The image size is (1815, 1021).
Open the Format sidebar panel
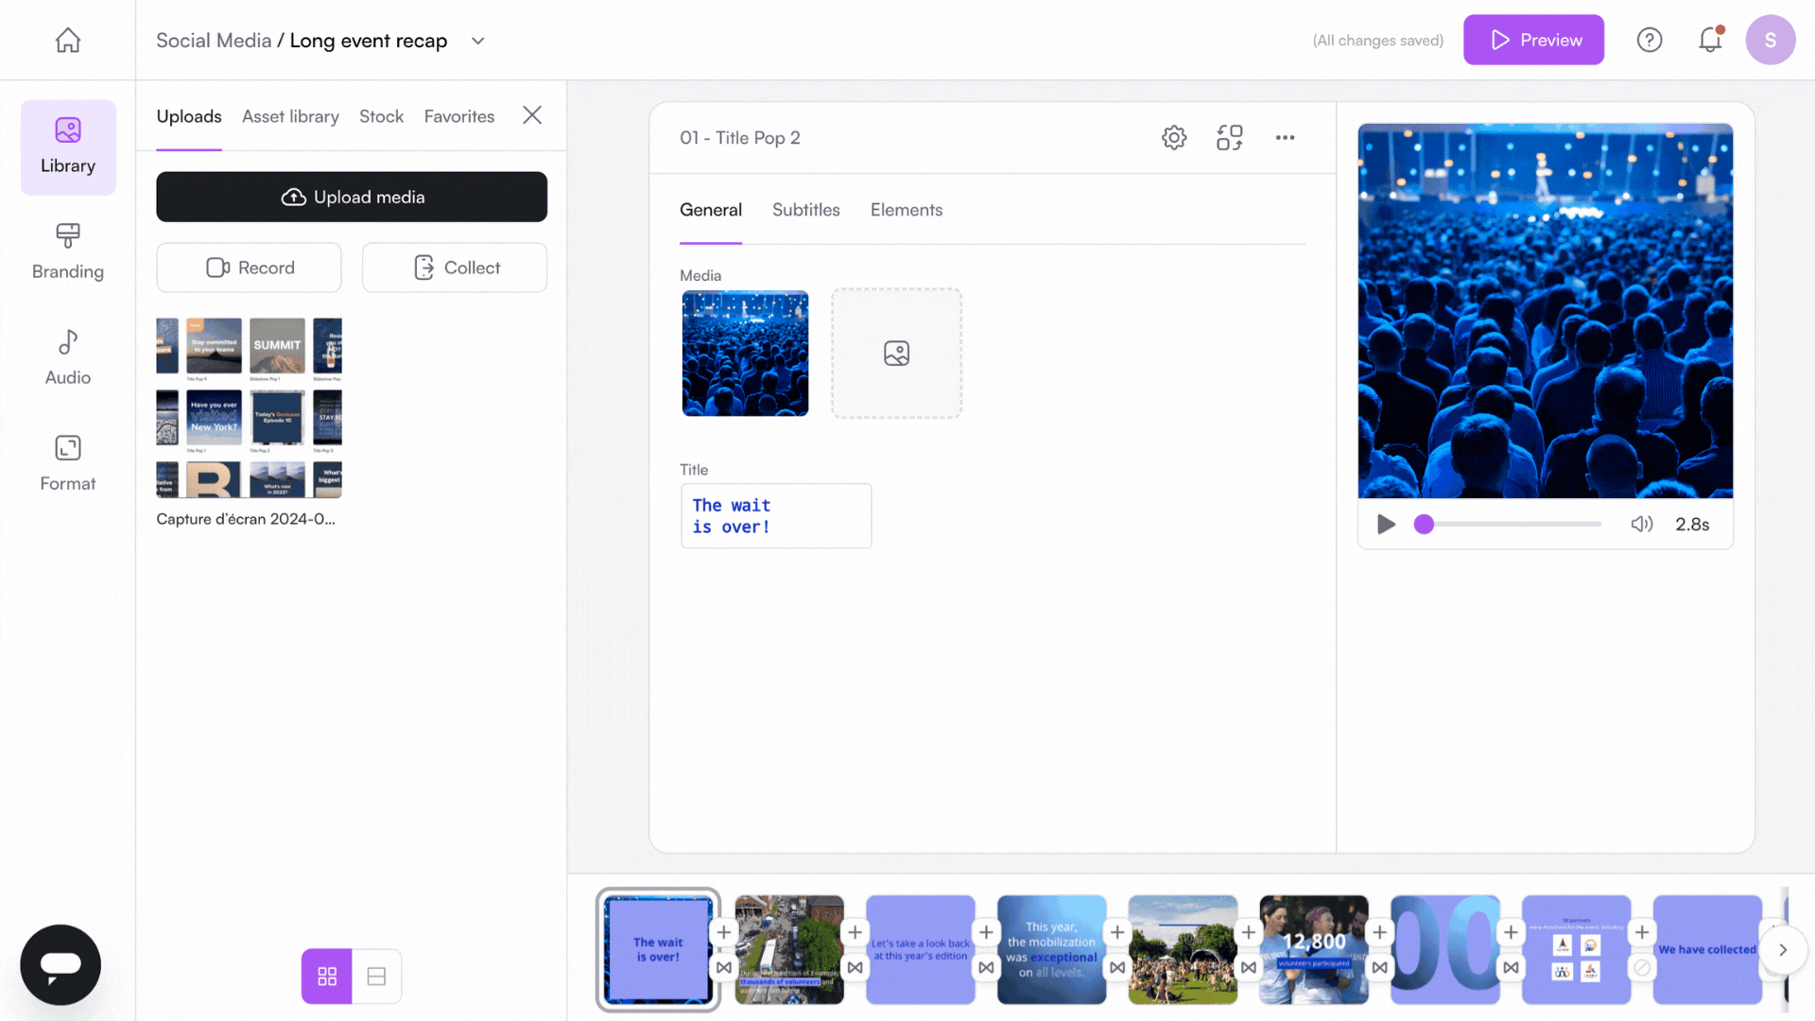pos(68,463)
